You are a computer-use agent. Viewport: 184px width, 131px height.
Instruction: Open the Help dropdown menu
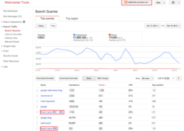[160, 2]
